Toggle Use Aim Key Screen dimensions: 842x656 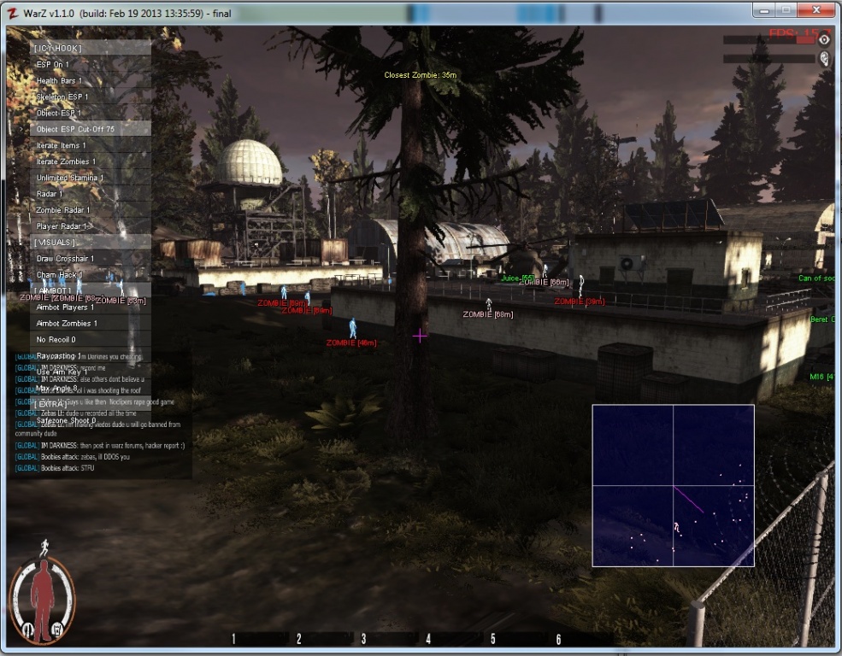(91, 372)
